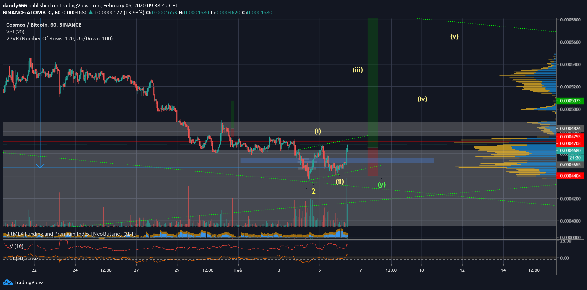
Task: Select the CCI (60, close) indicator label
Action: [x=23, y=258]
